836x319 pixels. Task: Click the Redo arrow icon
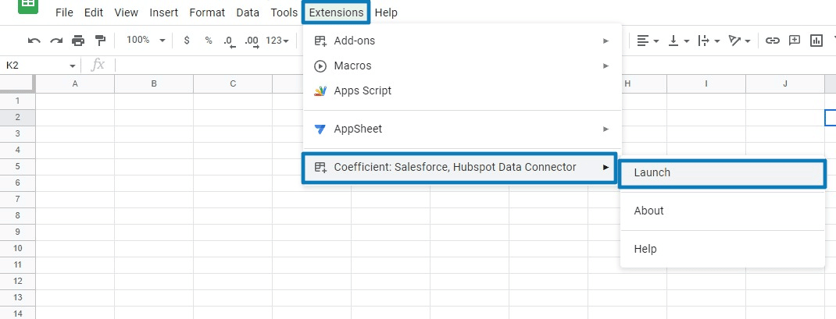pos(56,41)
